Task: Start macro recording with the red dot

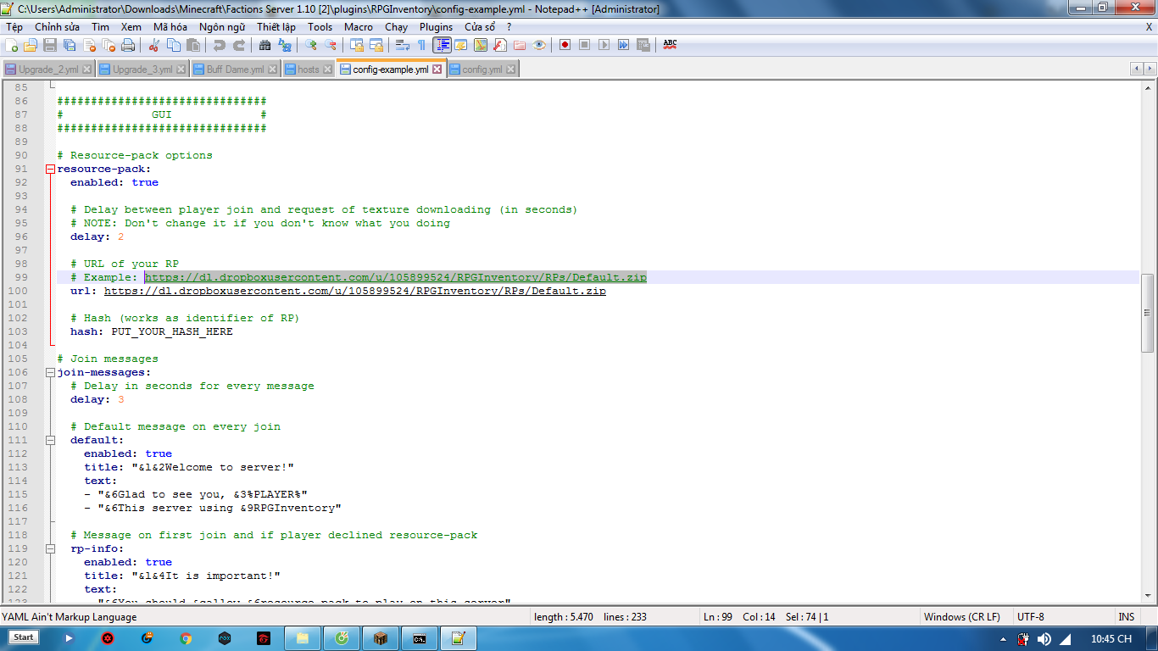Action: click(x=564, y=45)
